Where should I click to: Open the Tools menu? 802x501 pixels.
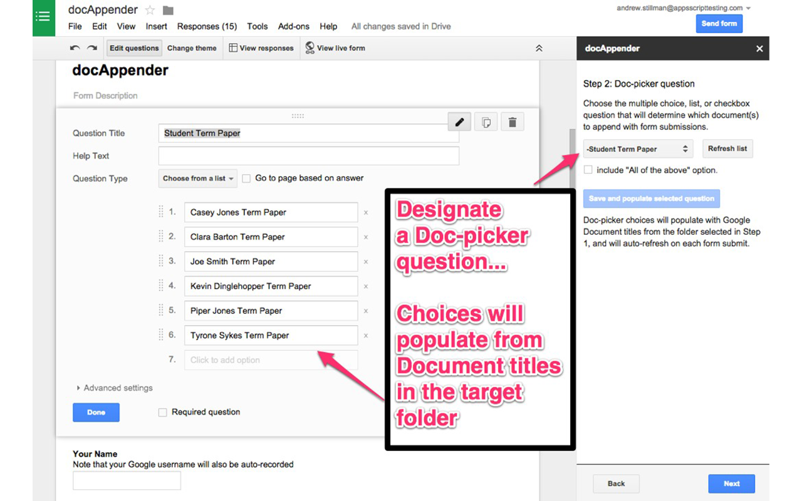point(258,26)
